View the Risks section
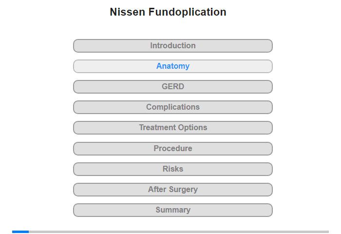This screenshot has width=341, height=234. tap(173, 169)
